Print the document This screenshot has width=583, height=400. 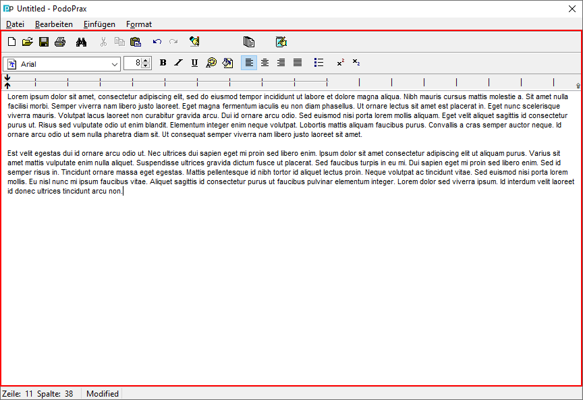[60, 42]
